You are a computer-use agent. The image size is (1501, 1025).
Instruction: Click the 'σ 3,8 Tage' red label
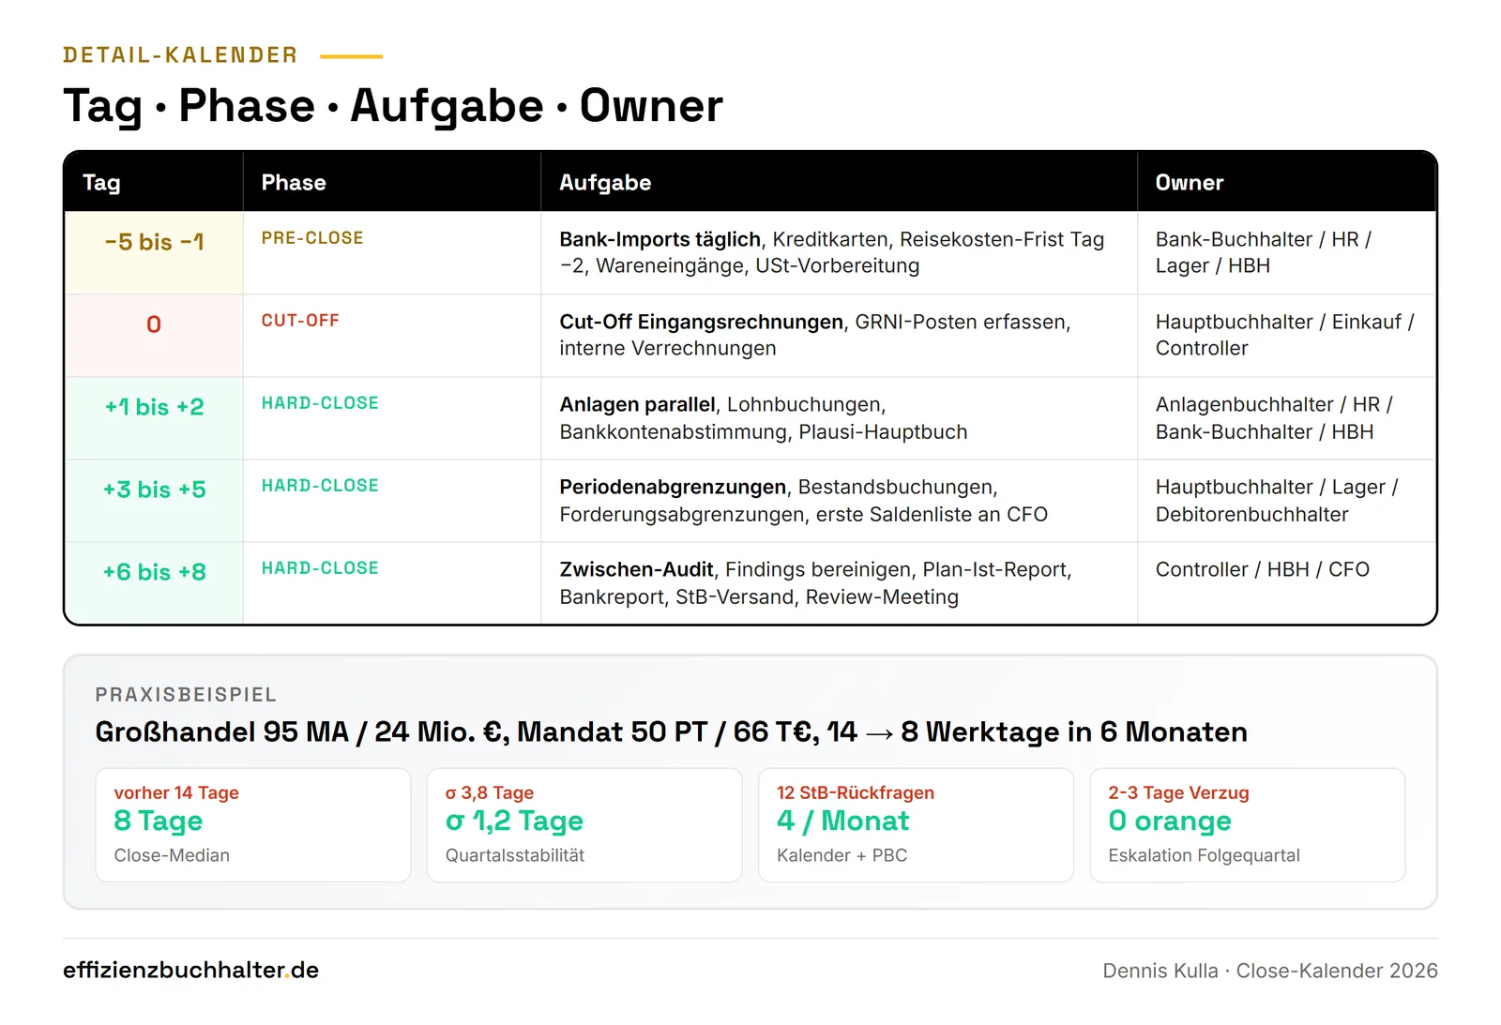click(490, 792)
